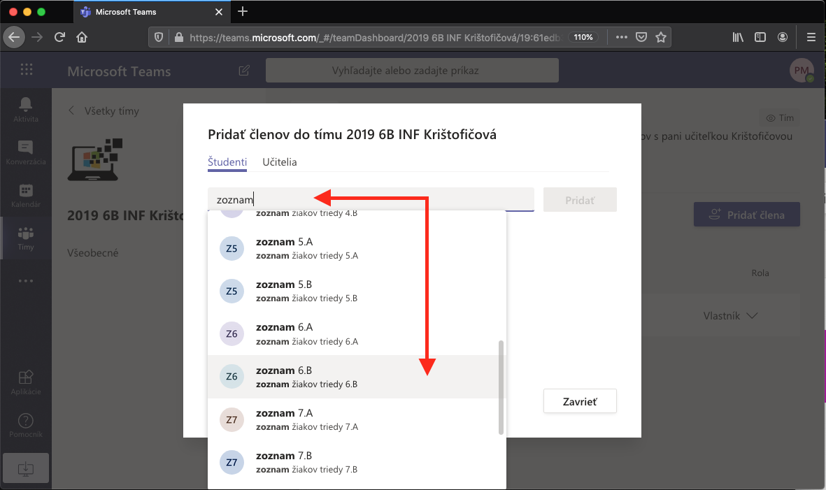Click the download desktop app icon
This screenshot has width=826, height=490.
pyautogui.click(x=26, y=466)
